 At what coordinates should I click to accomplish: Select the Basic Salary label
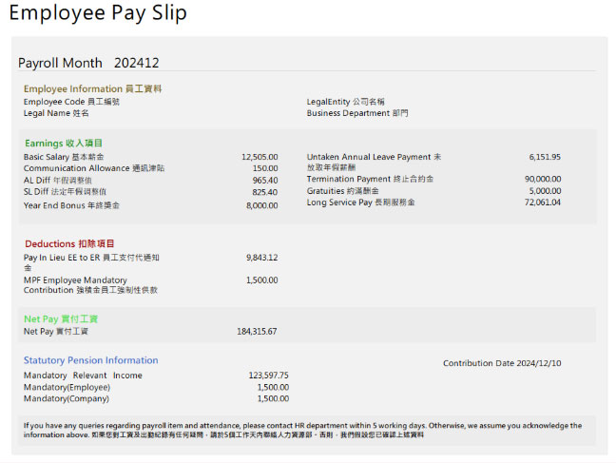(x=64, y=157)
